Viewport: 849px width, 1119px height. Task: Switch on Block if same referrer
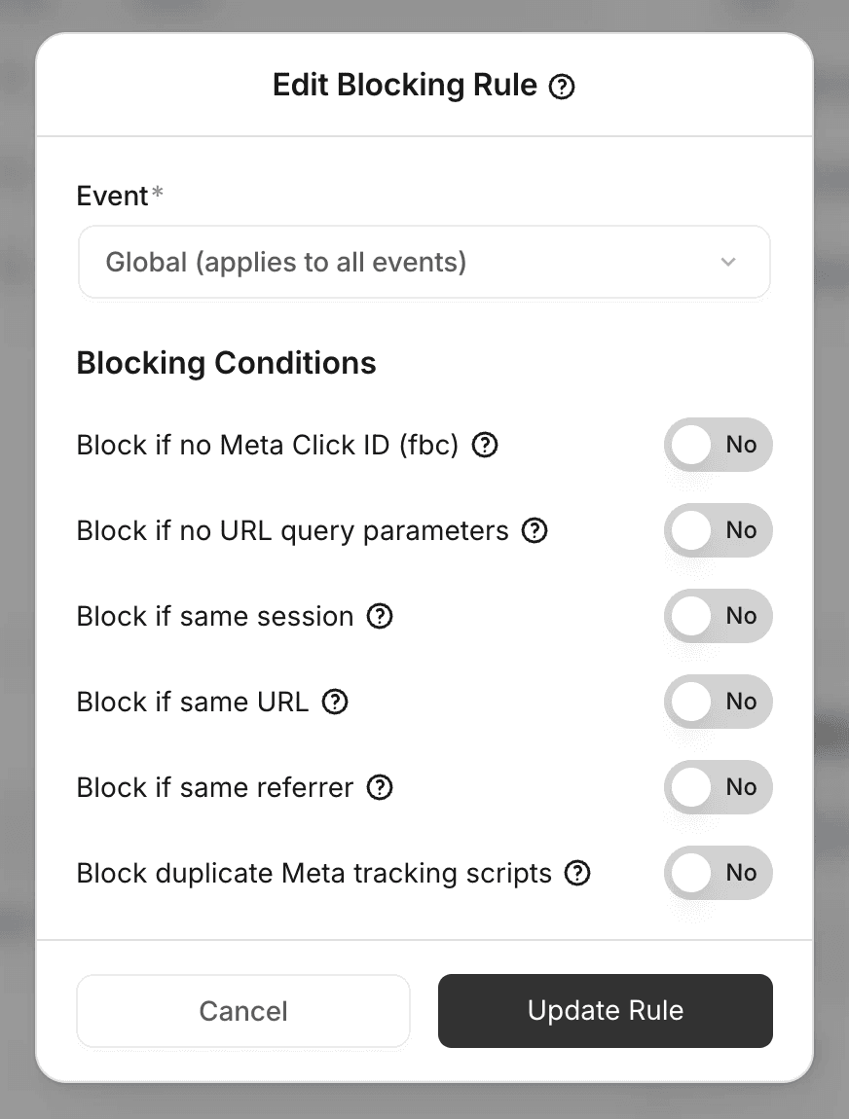[719, 787]
